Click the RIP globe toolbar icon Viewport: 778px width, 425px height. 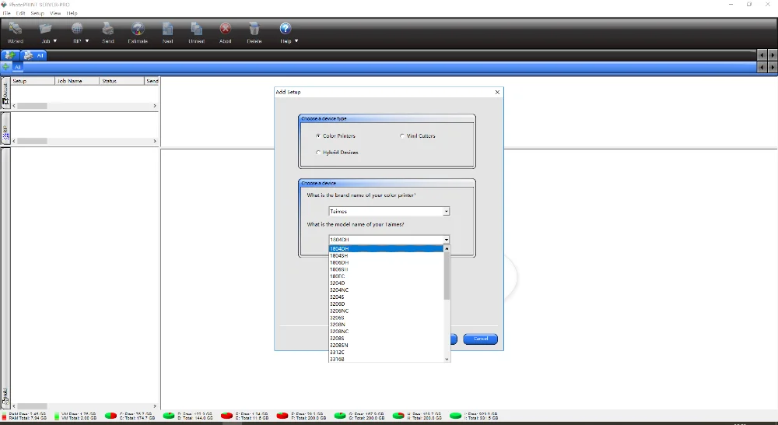77,29
